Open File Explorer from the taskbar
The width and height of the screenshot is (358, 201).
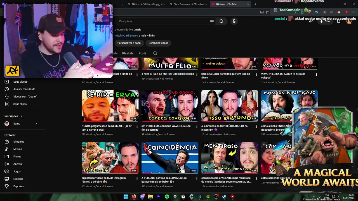click(150, 197)
